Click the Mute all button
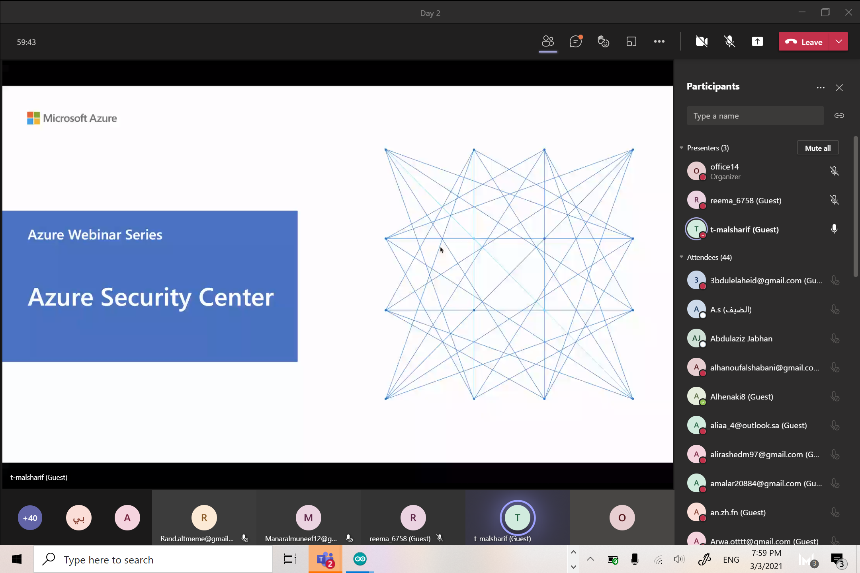This screenshot has width=860, height=573. click(x=817, y=148)
